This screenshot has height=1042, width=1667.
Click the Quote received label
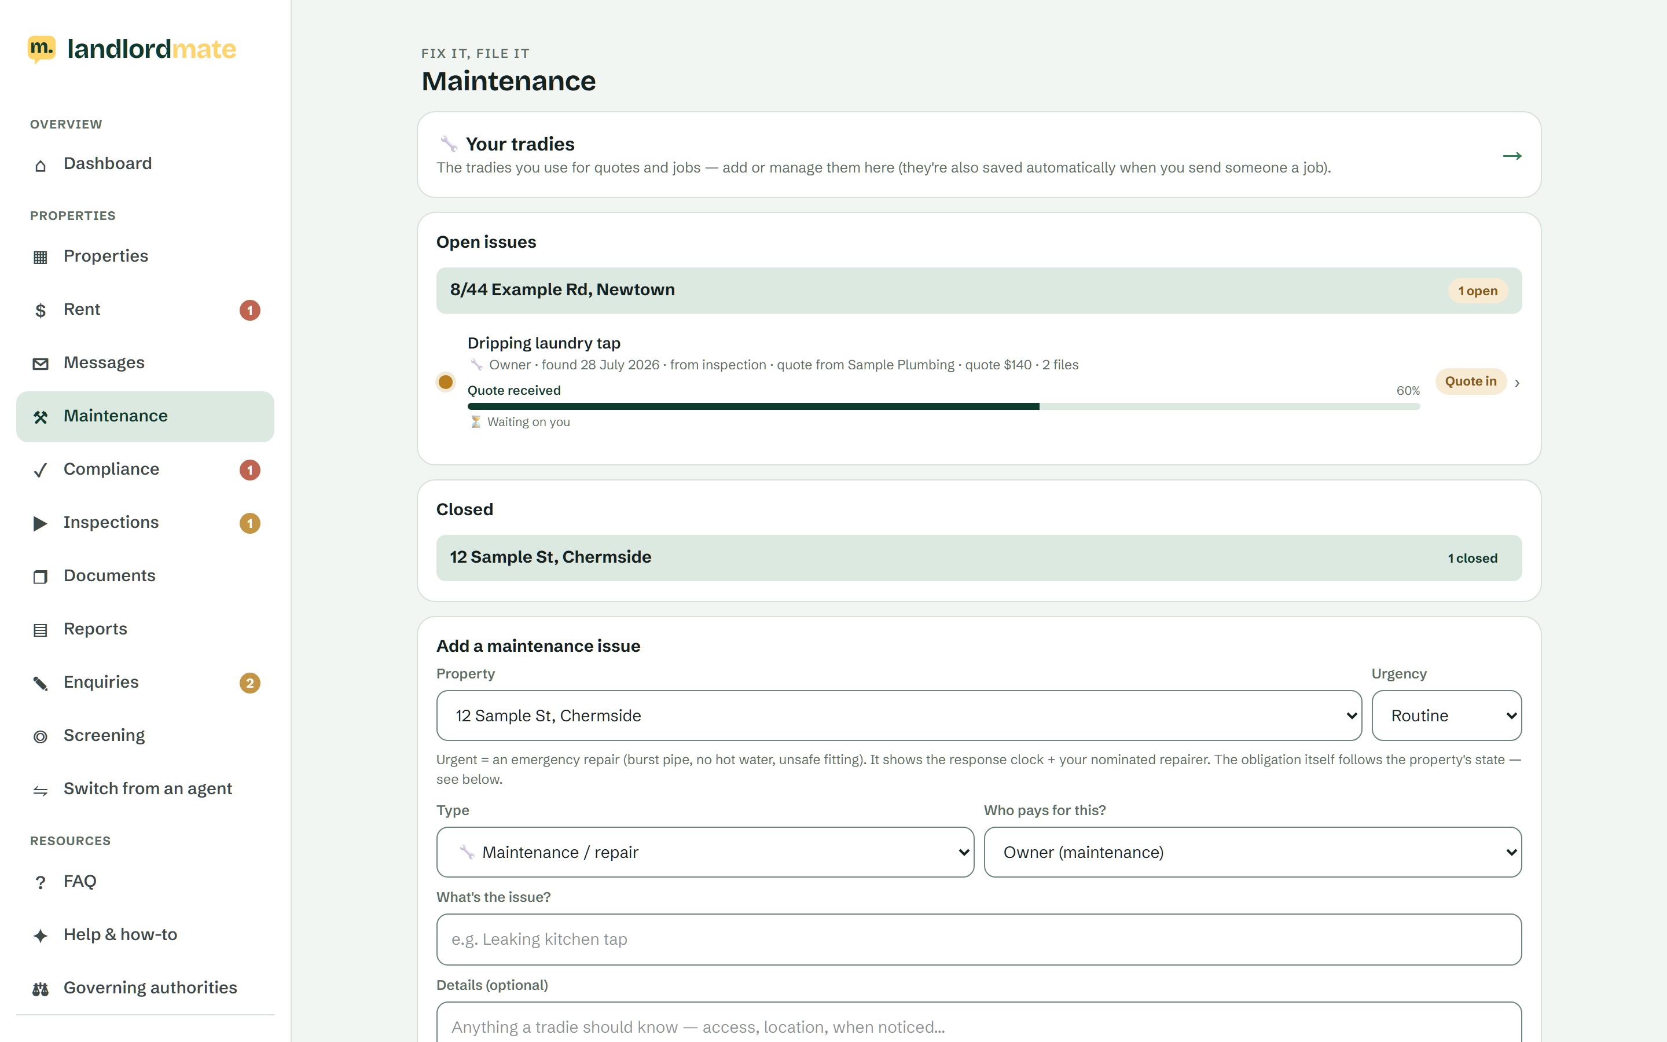tap(515, 391)
